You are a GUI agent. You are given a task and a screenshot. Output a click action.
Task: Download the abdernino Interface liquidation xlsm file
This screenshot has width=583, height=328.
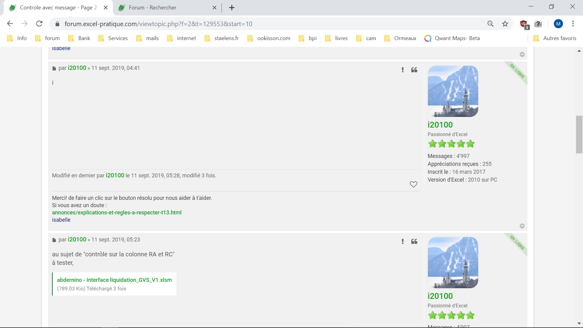pyautogui.click(x=114, y=280)
